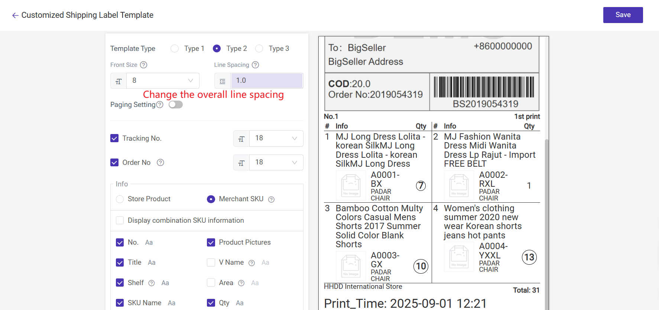Select the Type 2 template radio button

217,49
